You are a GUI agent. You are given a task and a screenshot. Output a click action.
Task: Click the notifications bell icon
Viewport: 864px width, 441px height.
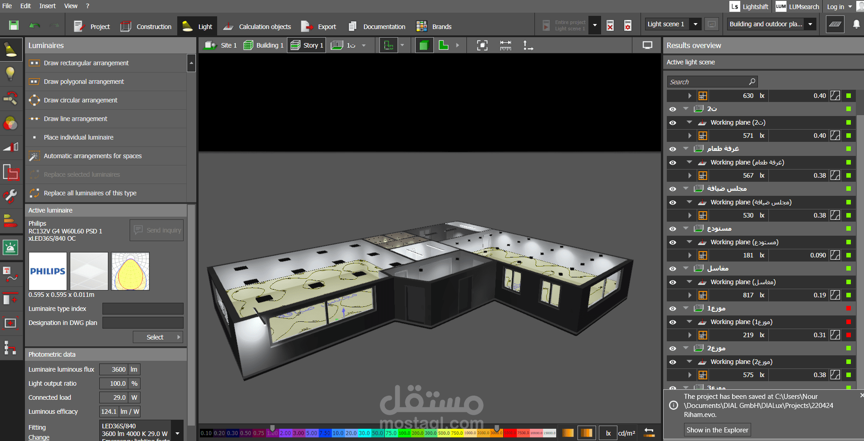(856, 24)
